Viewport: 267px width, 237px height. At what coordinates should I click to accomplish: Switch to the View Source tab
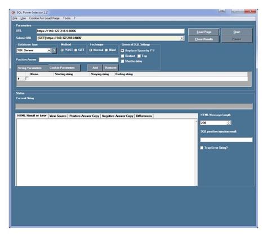[x=58, y=116]
